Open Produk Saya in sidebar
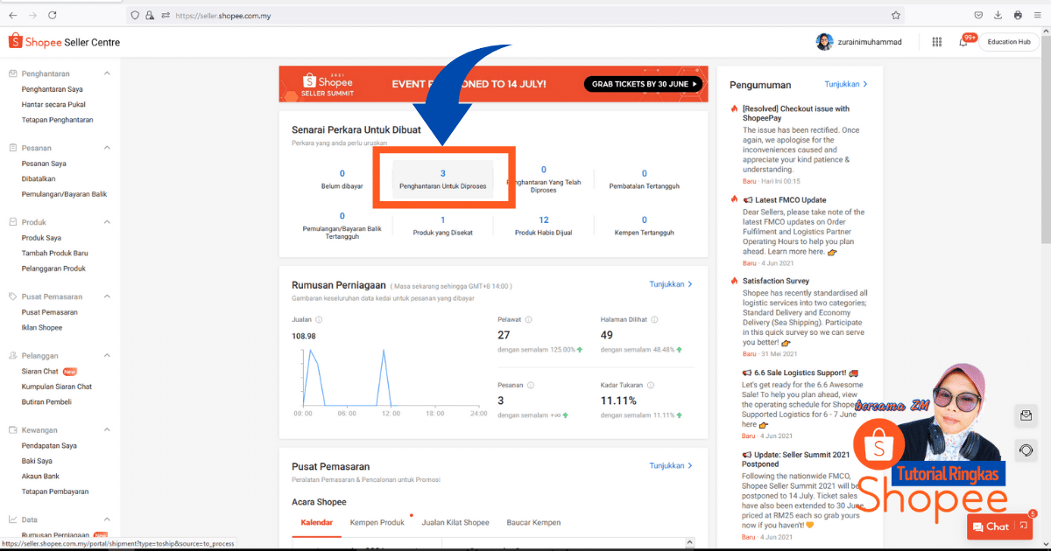The width and height of the screenshot is (1051, 551). [41, 238]
